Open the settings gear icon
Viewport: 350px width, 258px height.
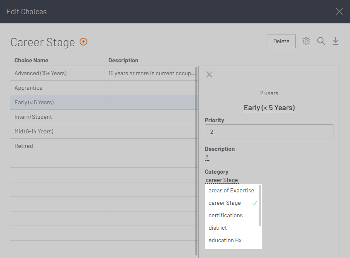pyautogui.click(x=306, y=41)
